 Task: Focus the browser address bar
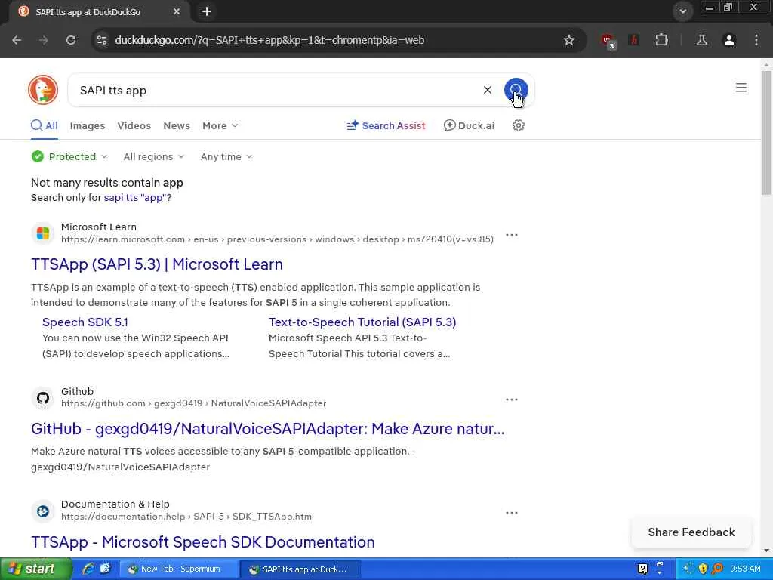coord(331,40)
